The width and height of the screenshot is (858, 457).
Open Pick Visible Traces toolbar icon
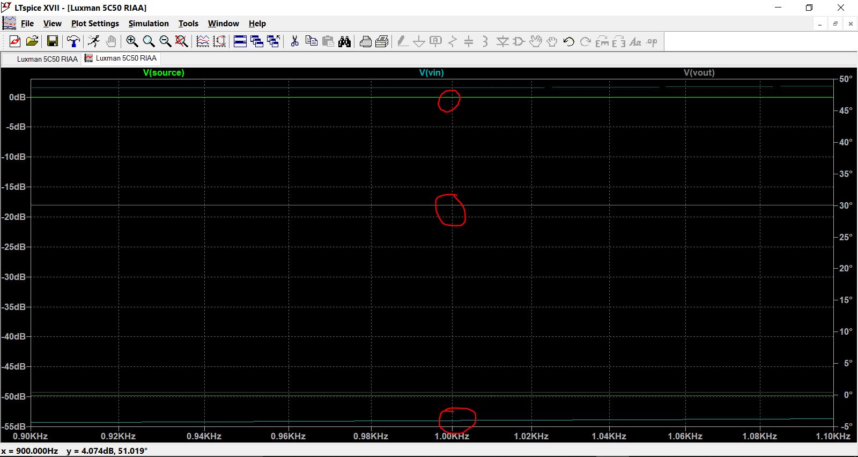[x=203, y=41]
